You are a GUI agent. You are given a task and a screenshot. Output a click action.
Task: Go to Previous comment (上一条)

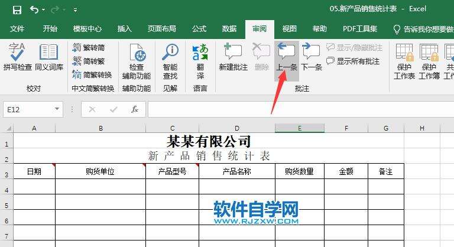[x=287, y=57]
